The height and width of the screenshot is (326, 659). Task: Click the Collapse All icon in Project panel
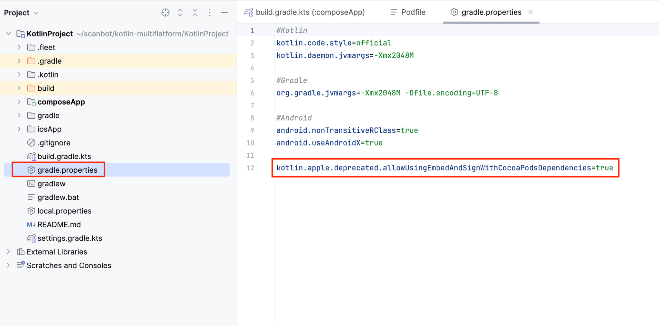[x=195, y=13]
